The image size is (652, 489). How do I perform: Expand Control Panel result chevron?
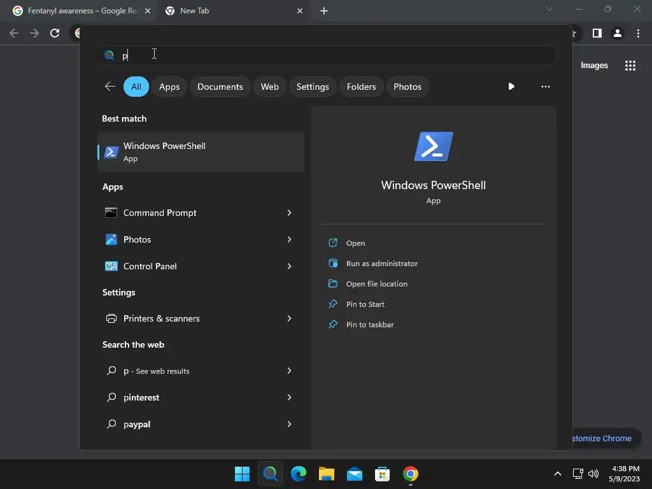290,266
